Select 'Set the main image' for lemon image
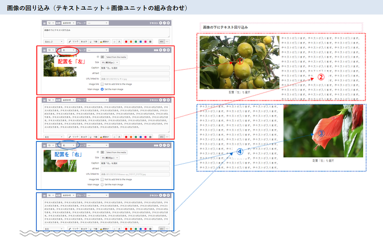 [x=102, y=89]
